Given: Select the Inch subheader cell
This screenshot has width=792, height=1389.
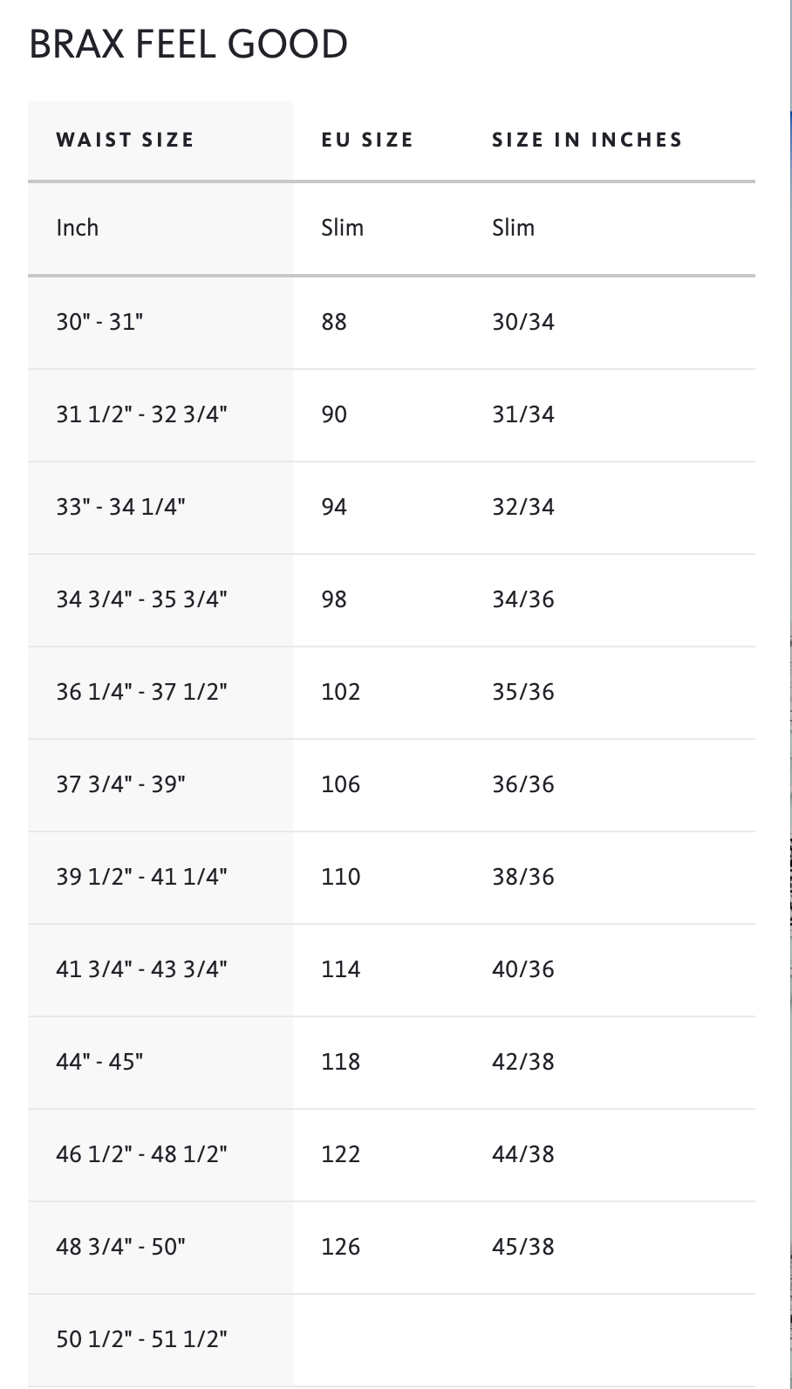Looking at the screenshot, I should pyautogui.click(x=78, y=228).
